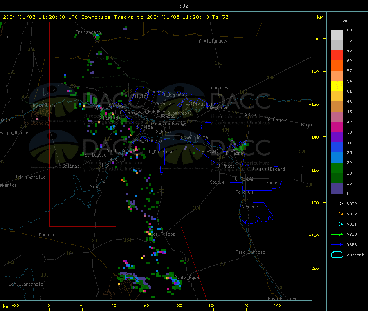
Task: Click the Agua_Toro map label
Action: tap(44, 105)
